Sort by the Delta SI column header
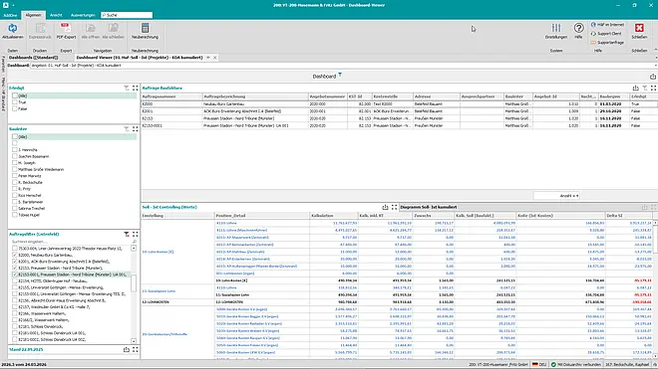 click(x=629, y=215)
